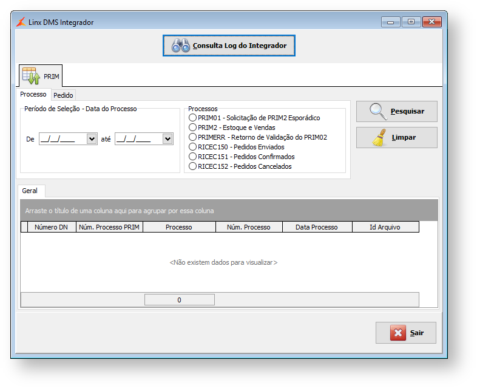Image resolution: width=477 pixels, height=388 pixels.
Task: Switch to the Pedido tab
Action: (x=63, y=95)
